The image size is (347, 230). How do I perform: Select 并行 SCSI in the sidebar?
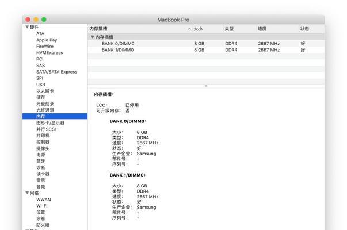click(x=46, y=129)
